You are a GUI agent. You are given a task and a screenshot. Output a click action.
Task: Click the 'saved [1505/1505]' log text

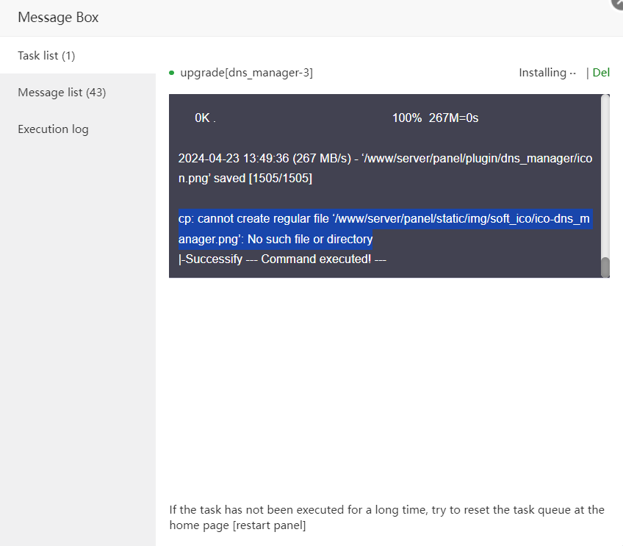pyautogui.click(x=263, y=179)
